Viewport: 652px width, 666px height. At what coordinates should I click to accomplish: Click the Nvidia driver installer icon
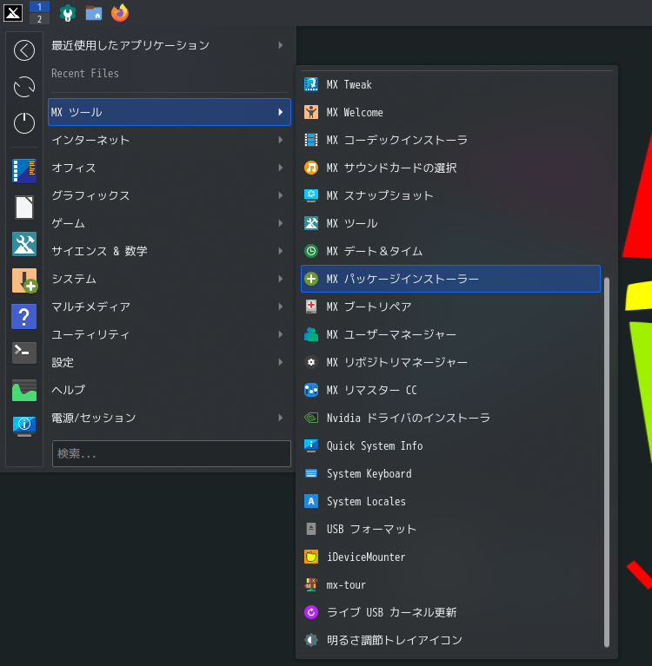pyautogui.click(x=311, y=418)
